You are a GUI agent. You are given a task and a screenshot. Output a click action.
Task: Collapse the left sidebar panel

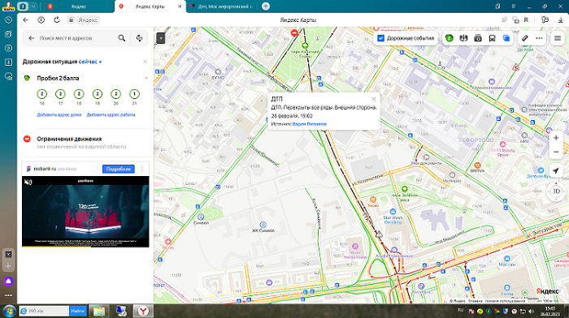click(x=160, y=38)
